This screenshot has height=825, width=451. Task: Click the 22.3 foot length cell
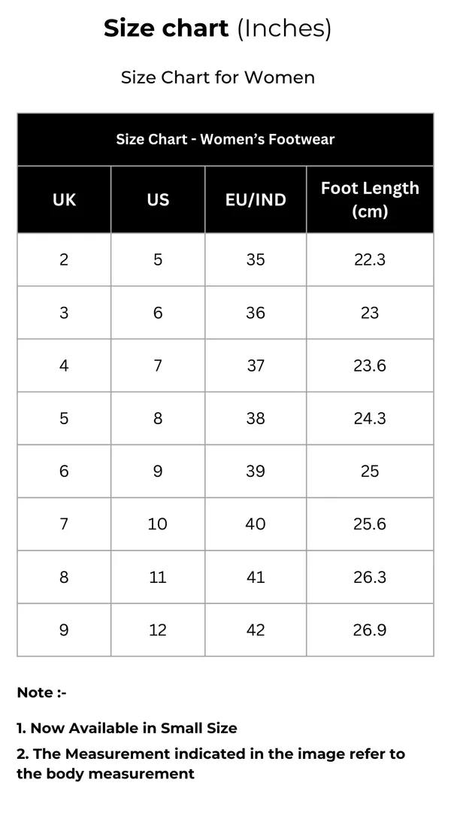pos(370,259)
